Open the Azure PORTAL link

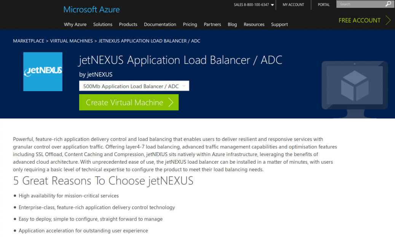[323, 5]
